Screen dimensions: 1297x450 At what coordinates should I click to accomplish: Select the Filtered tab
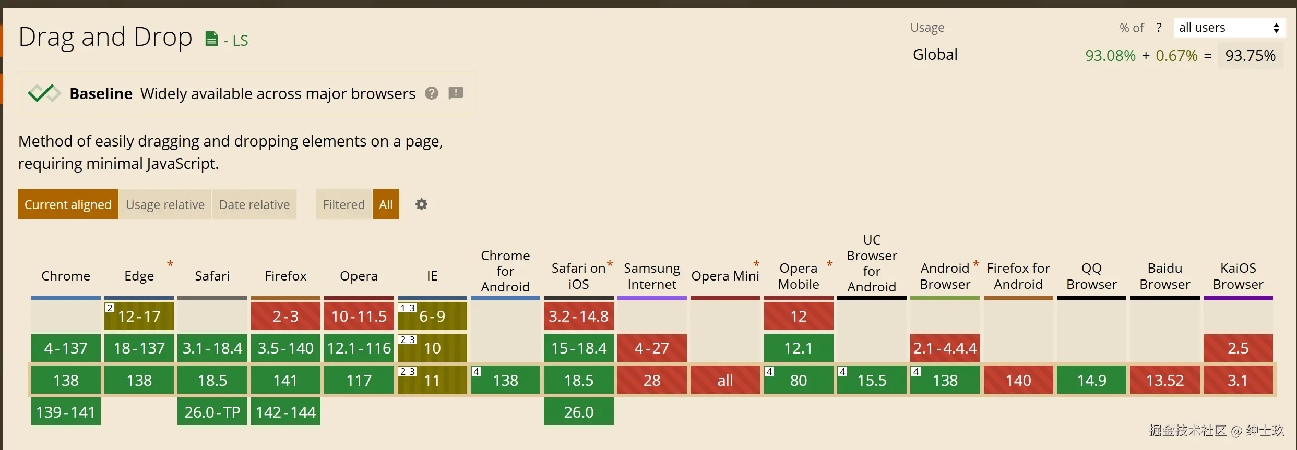343,204
